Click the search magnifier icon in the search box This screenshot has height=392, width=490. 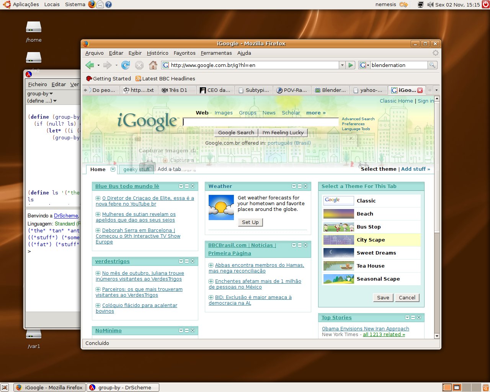[432, 65]
